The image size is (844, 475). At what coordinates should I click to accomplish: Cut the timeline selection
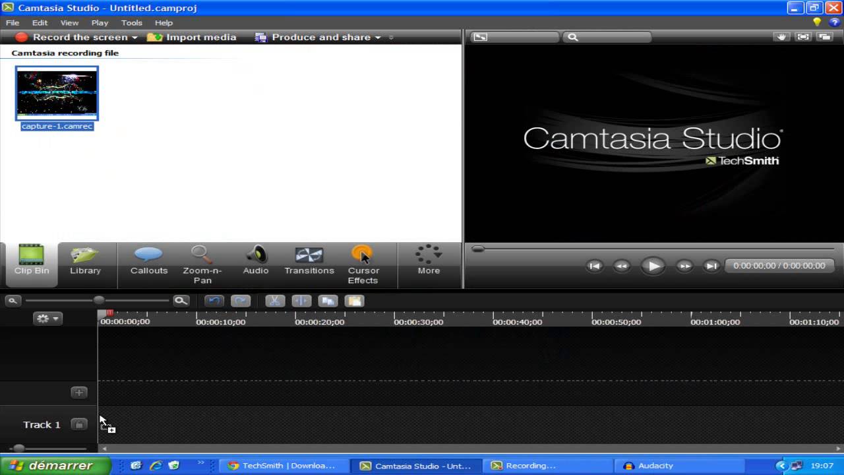click(274, 301)
